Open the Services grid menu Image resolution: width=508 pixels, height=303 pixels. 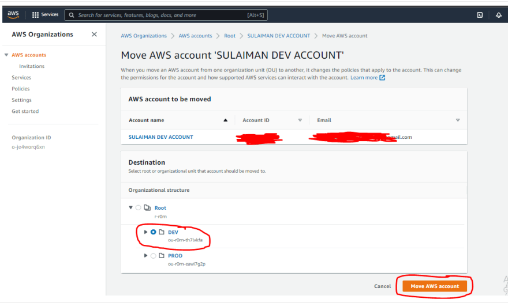(35, 15)
